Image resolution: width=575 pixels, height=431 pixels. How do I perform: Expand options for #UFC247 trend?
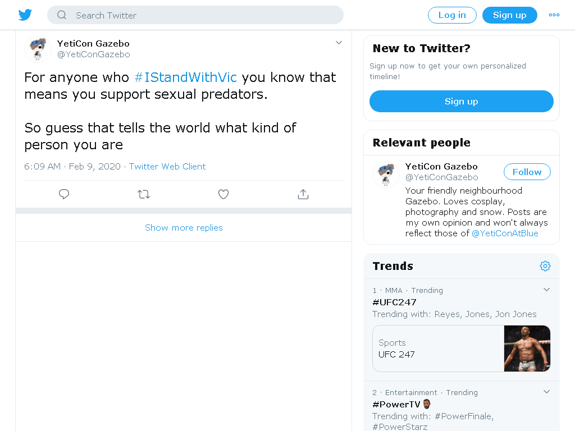pos(546,290)
